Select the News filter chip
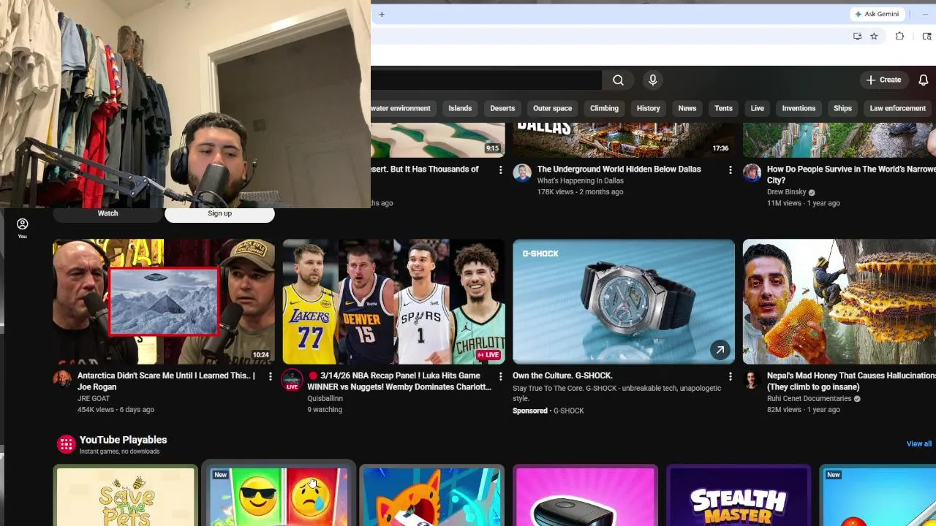936x526 pixels. tap(687, 108)
